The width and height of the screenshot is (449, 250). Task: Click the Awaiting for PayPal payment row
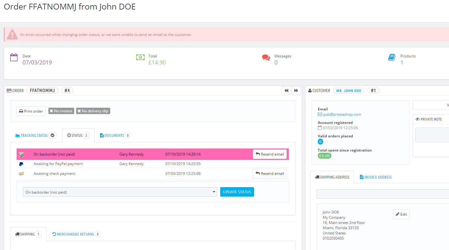[153, 164]
